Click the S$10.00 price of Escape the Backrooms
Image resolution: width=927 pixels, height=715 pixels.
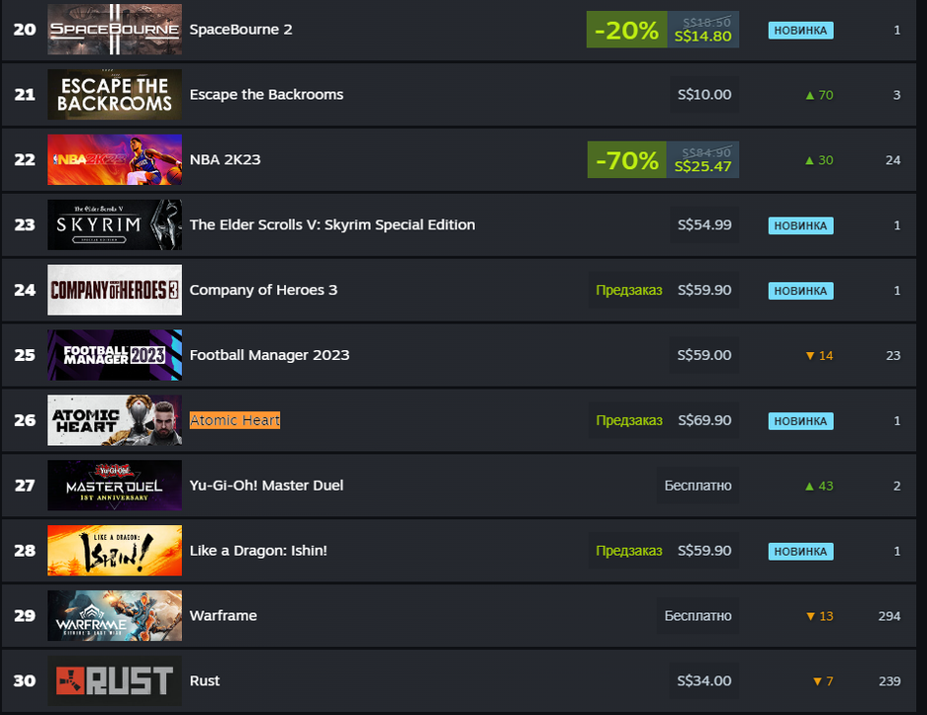tap(704, 95)
